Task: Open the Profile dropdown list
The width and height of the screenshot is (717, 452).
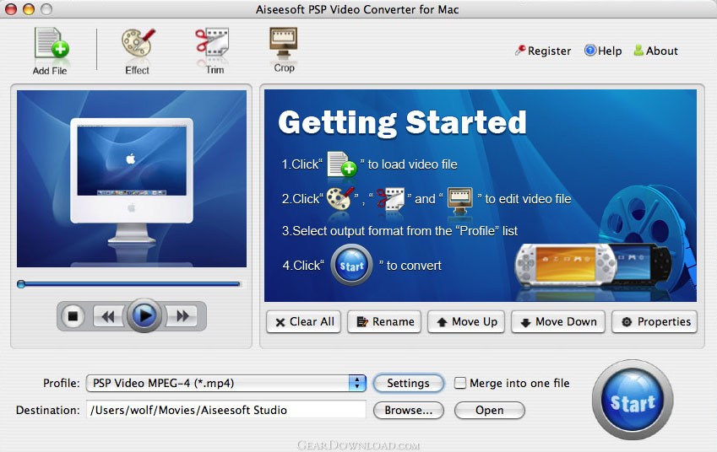Action: (226, 383)
